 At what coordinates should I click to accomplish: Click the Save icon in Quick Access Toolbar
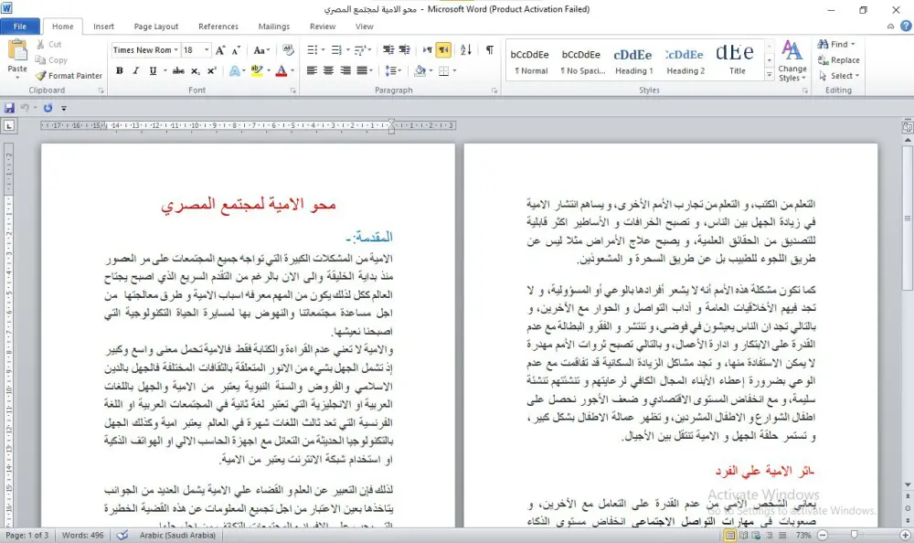point(9,107)
